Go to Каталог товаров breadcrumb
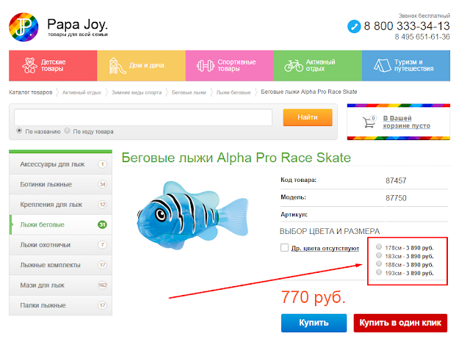 coord(31,92)
